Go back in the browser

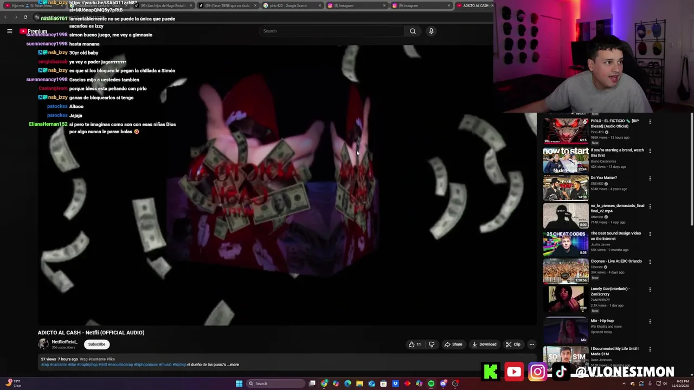click(7, 17)
